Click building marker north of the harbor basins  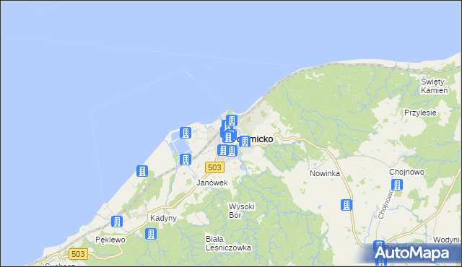tap(186, 133)
